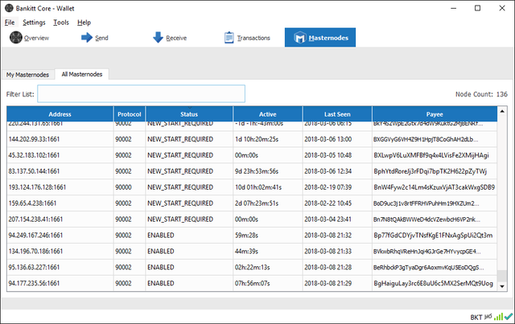Switch to the My Masternodes tab

point(27,75)
